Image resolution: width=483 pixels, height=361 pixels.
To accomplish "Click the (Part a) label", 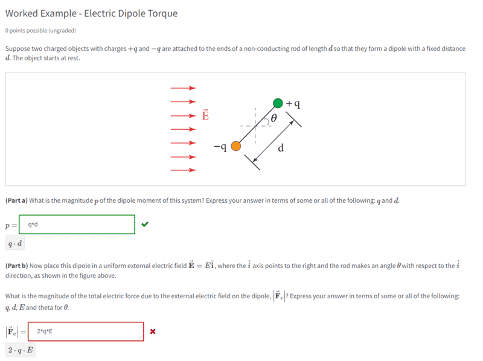I will pyautogui.click(x=16, y=200).
